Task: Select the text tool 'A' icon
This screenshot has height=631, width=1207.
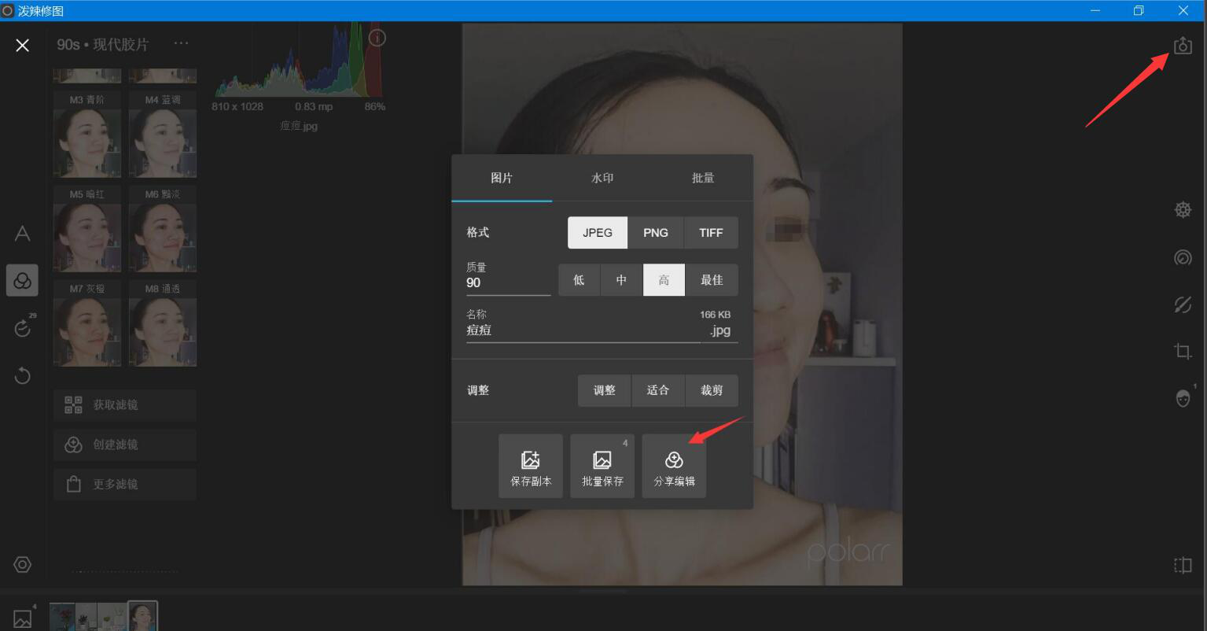Action: 22,234
